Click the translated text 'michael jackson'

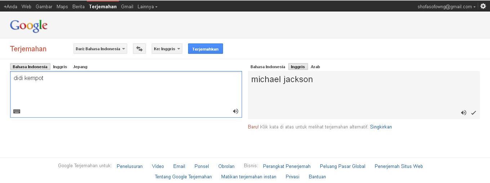click(x=282, y=80)
